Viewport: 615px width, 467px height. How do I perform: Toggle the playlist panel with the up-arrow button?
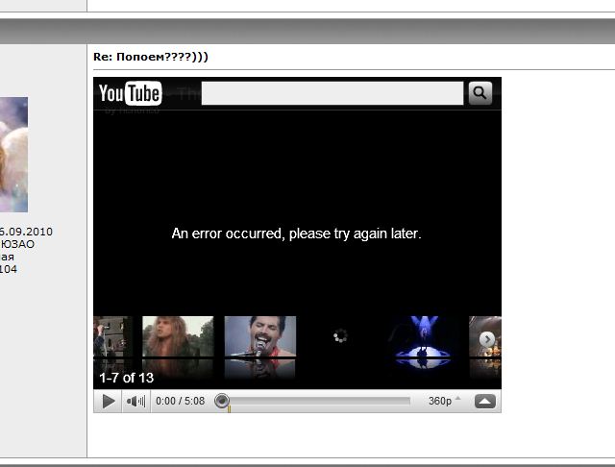pos(484,401)
